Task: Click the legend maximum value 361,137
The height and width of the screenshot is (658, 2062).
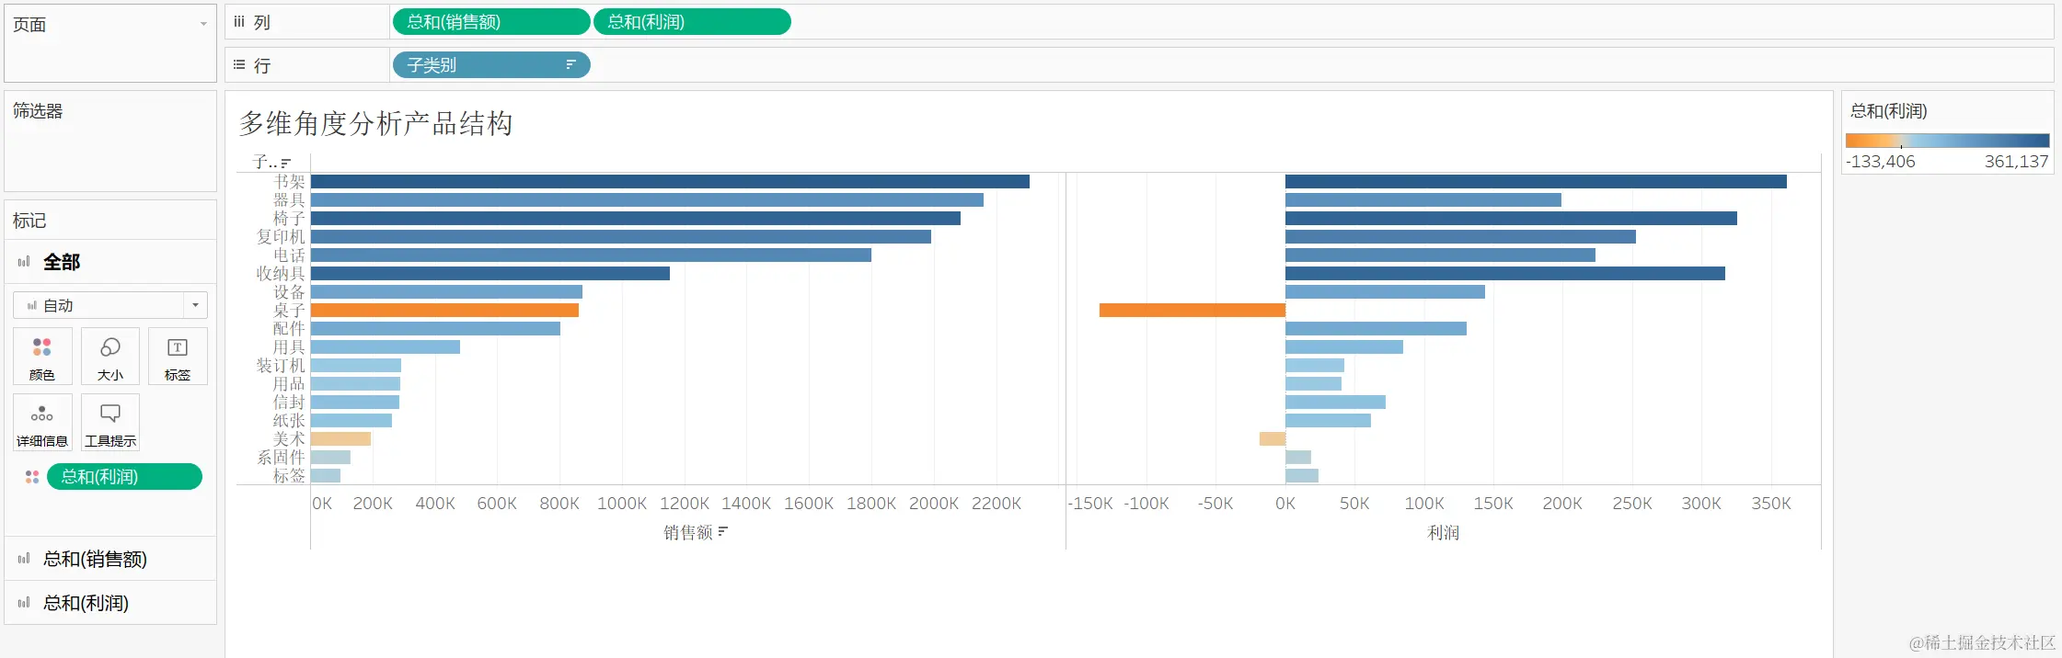Action: pos(2016,161)
